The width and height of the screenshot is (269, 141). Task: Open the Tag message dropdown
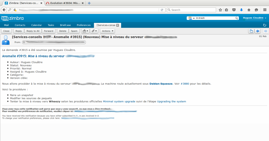94,31
